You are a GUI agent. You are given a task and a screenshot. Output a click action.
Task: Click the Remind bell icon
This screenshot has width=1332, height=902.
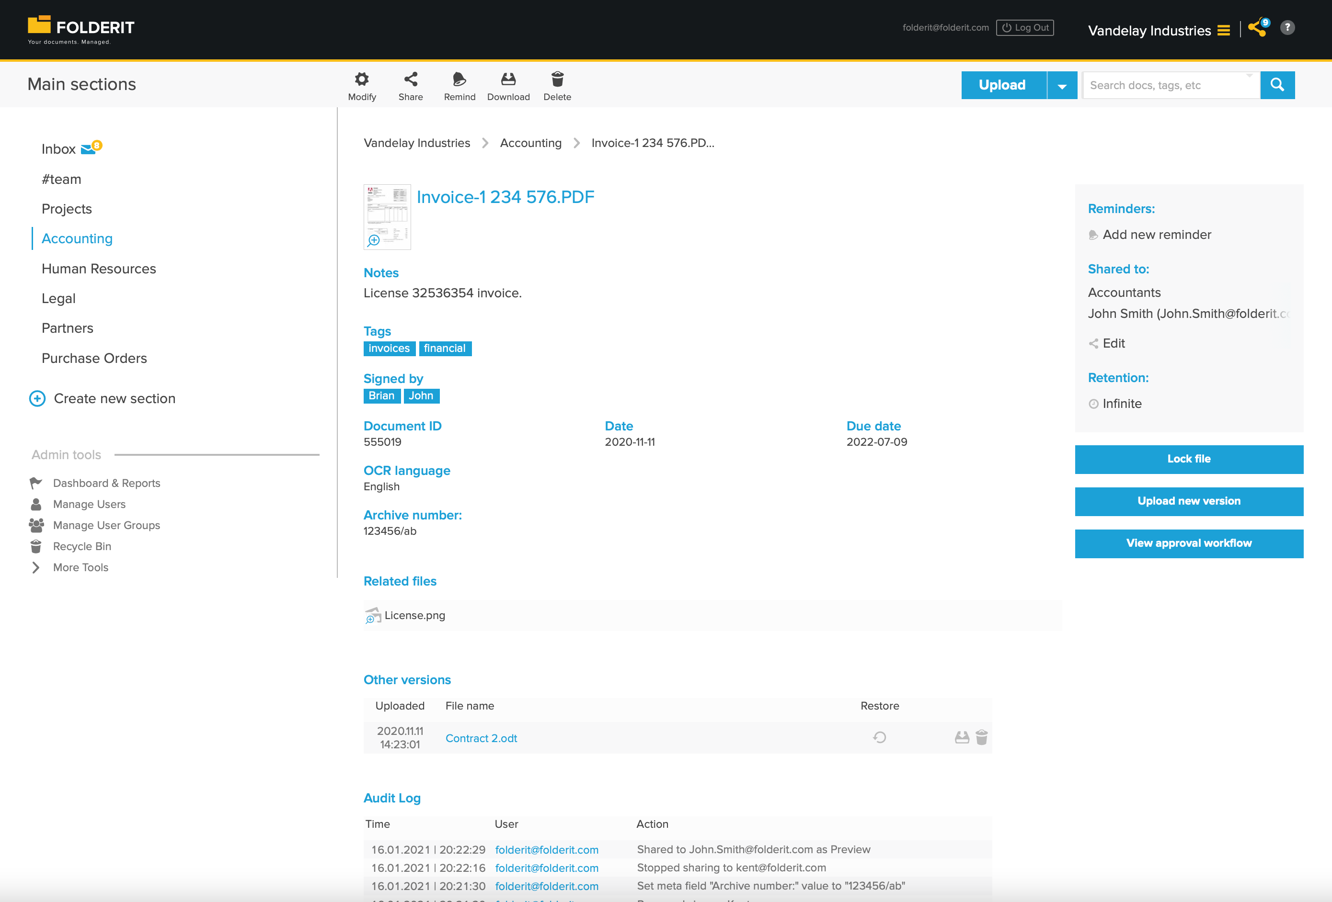click(459, 79)
